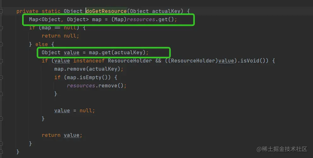Click the actualKey parameter in method signature
Viewport: 313px width, 158px height.
[x=166, y=11]
